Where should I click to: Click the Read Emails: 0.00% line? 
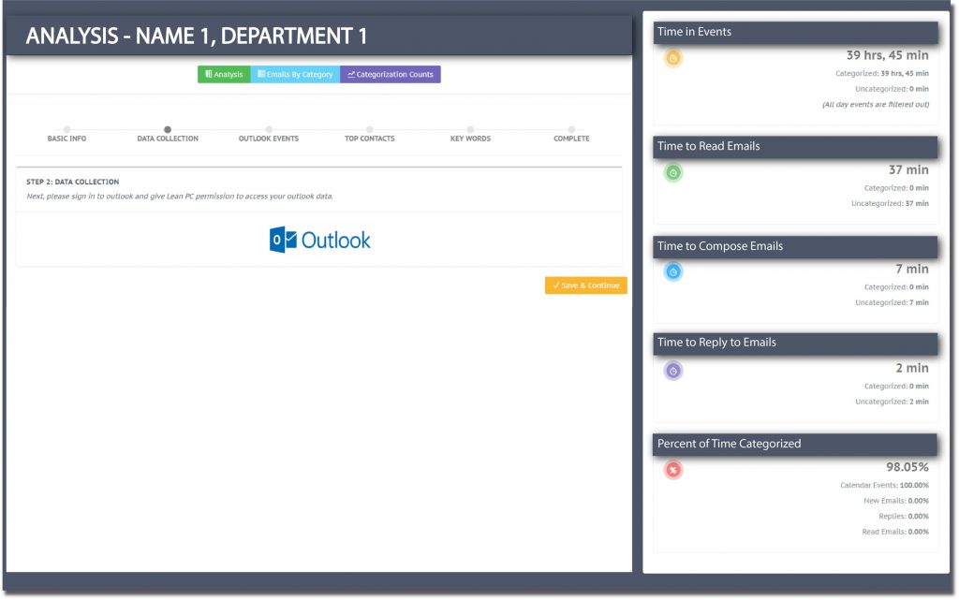[x=895, y=532]
